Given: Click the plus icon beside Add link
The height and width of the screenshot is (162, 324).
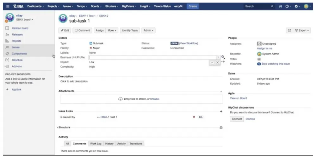Looking at the screenshot, I should point(8,89).
